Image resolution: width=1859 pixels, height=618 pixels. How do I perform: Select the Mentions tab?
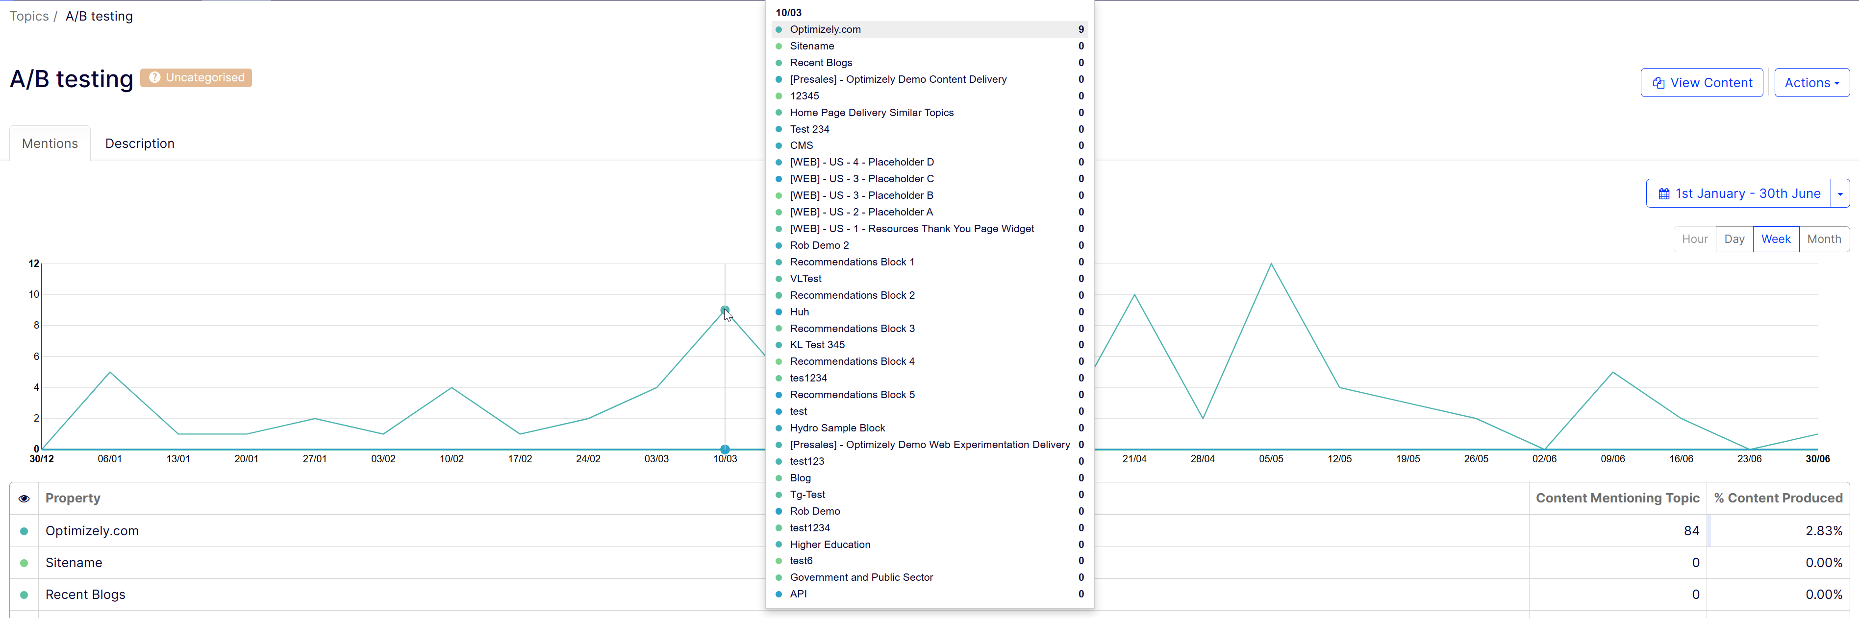(x=50, y=143)
